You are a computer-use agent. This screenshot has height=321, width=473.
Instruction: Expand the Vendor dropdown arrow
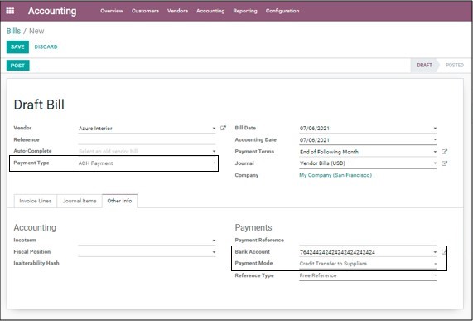(214, 129)
